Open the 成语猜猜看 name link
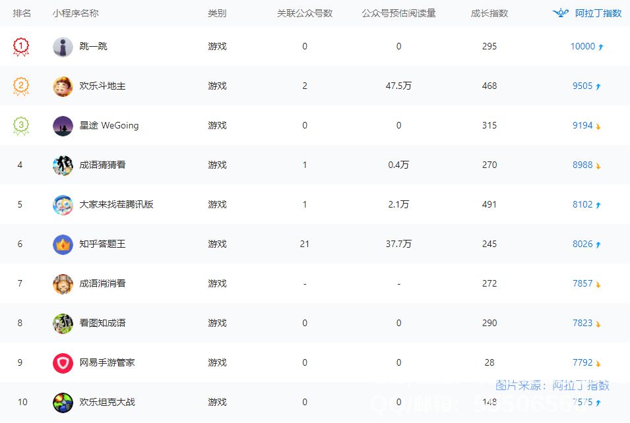Image resolution: width=630 pixels, height=423 pixels. pos(102,165)
